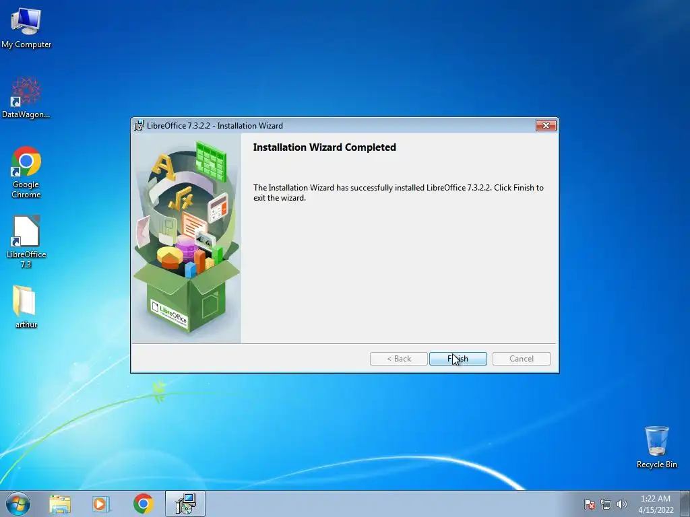
Task: Click the LibreOffice box artwork in the wizard
Action: click(x=187, y=238)
